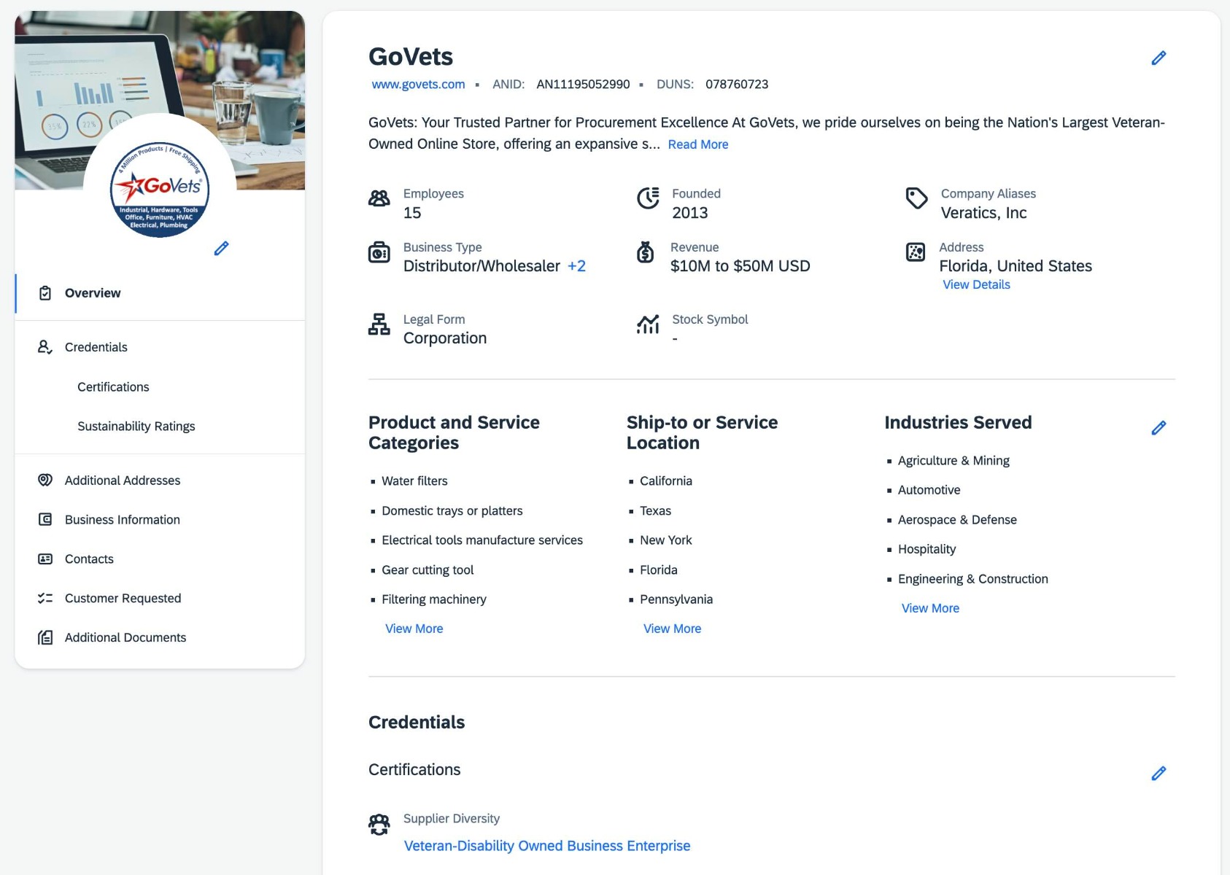
Task: Click the GoVets circular logo image
Action: click(x=160, y=189)
